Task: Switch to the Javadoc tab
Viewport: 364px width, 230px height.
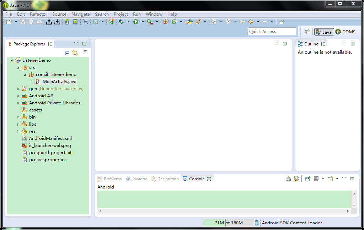Action: click(x=136, y=179)
